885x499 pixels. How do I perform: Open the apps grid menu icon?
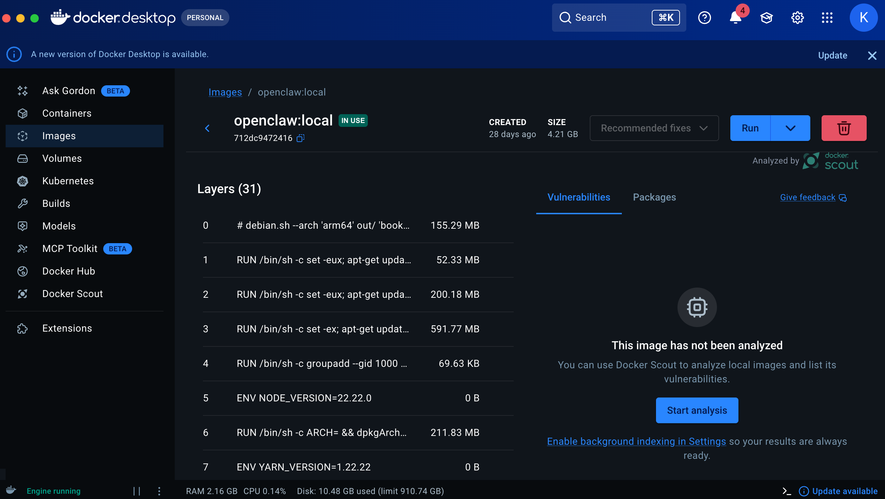(x=827, y=18)
